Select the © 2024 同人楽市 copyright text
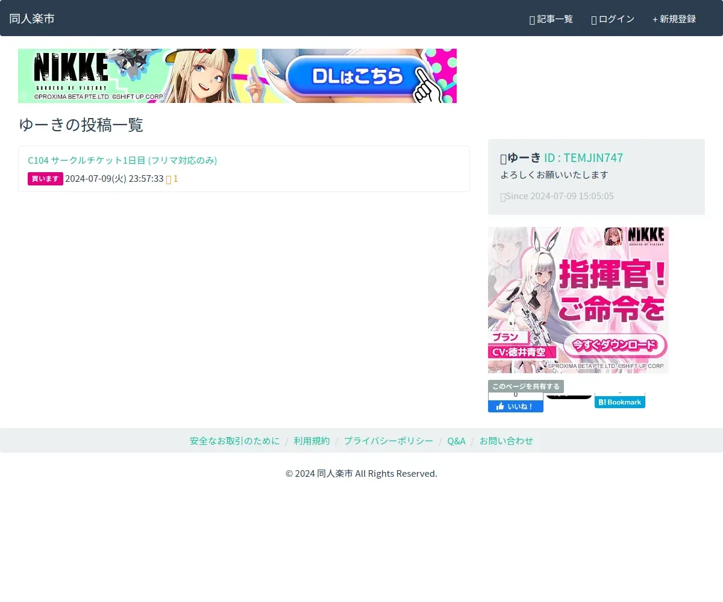 [361, 474]
